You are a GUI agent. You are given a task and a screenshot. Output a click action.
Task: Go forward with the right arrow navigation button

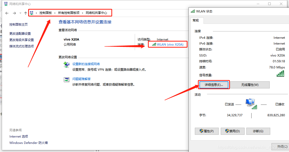click(14, 13)
